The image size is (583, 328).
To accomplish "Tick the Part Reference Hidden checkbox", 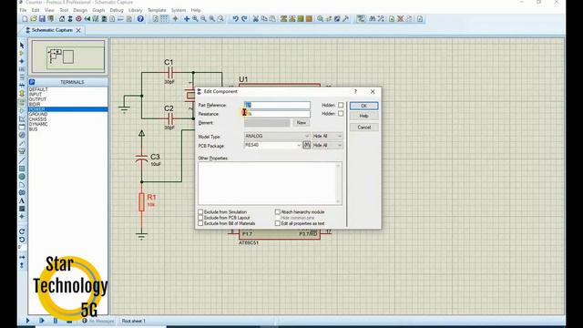I will click(x=341, y=106).
